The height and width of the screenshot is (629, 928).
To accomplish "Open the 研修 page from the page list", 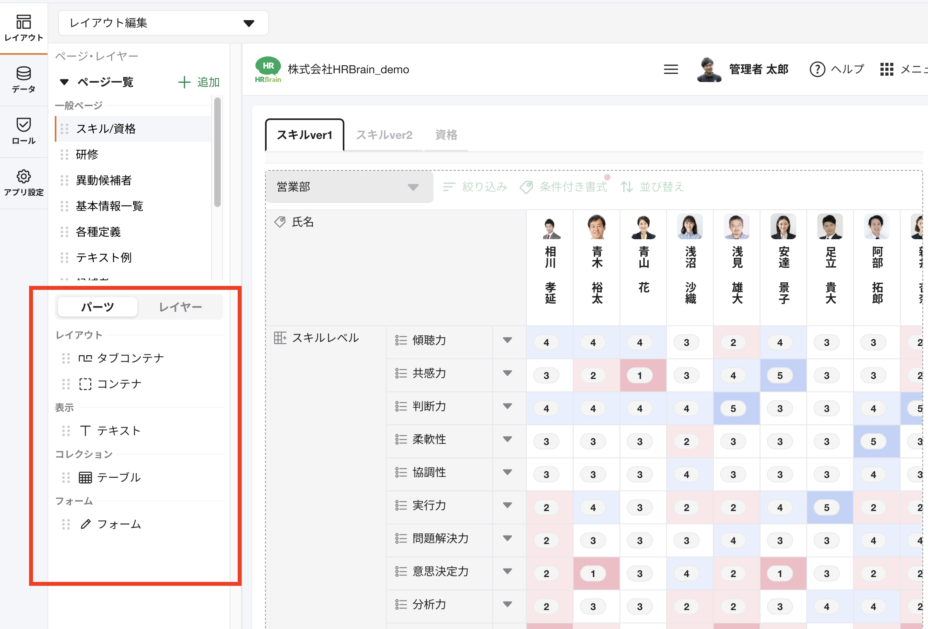I will pyautogui.click(x=87, y=155).
